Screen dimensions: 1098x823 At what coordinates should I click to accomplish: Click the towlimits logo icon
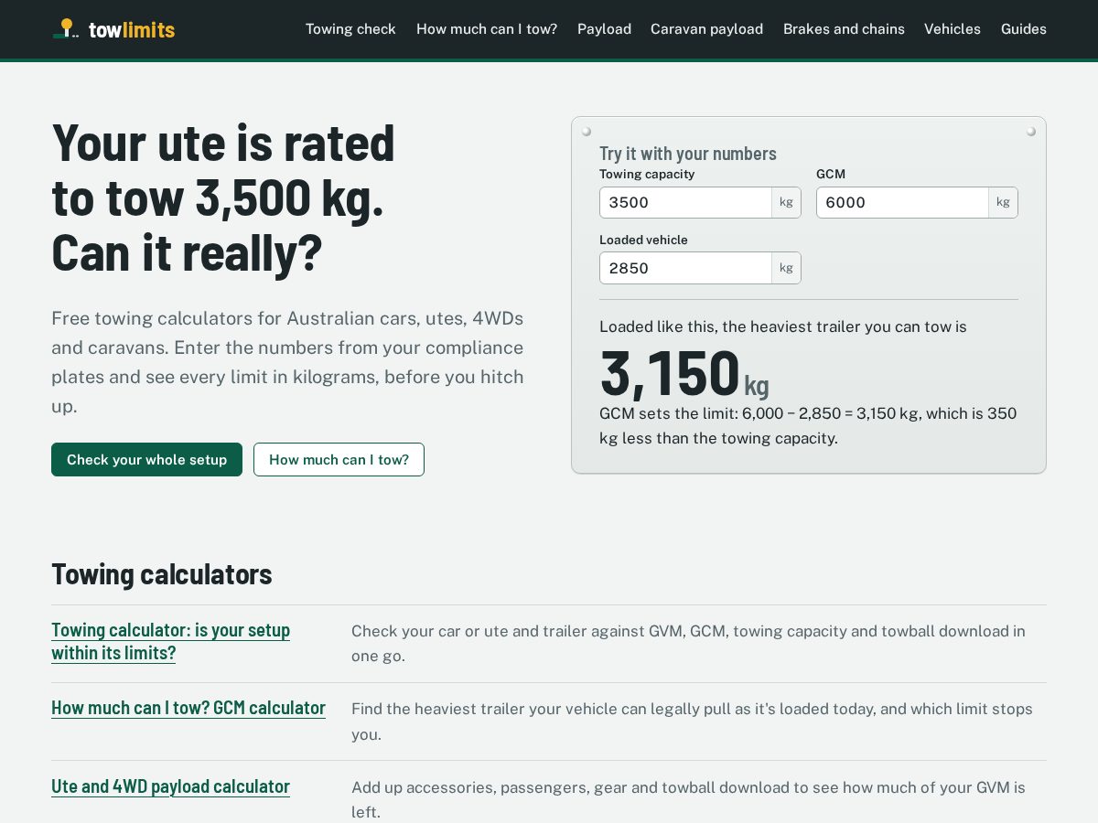click(x=66, y=28)
